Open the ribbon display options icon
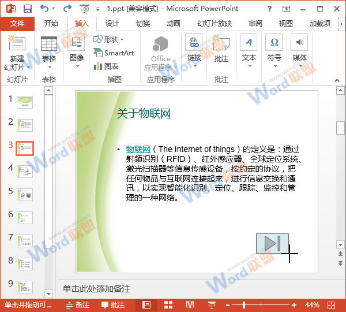Image resolution: width=346 pixels, height=312 pixels. (286, 9)
